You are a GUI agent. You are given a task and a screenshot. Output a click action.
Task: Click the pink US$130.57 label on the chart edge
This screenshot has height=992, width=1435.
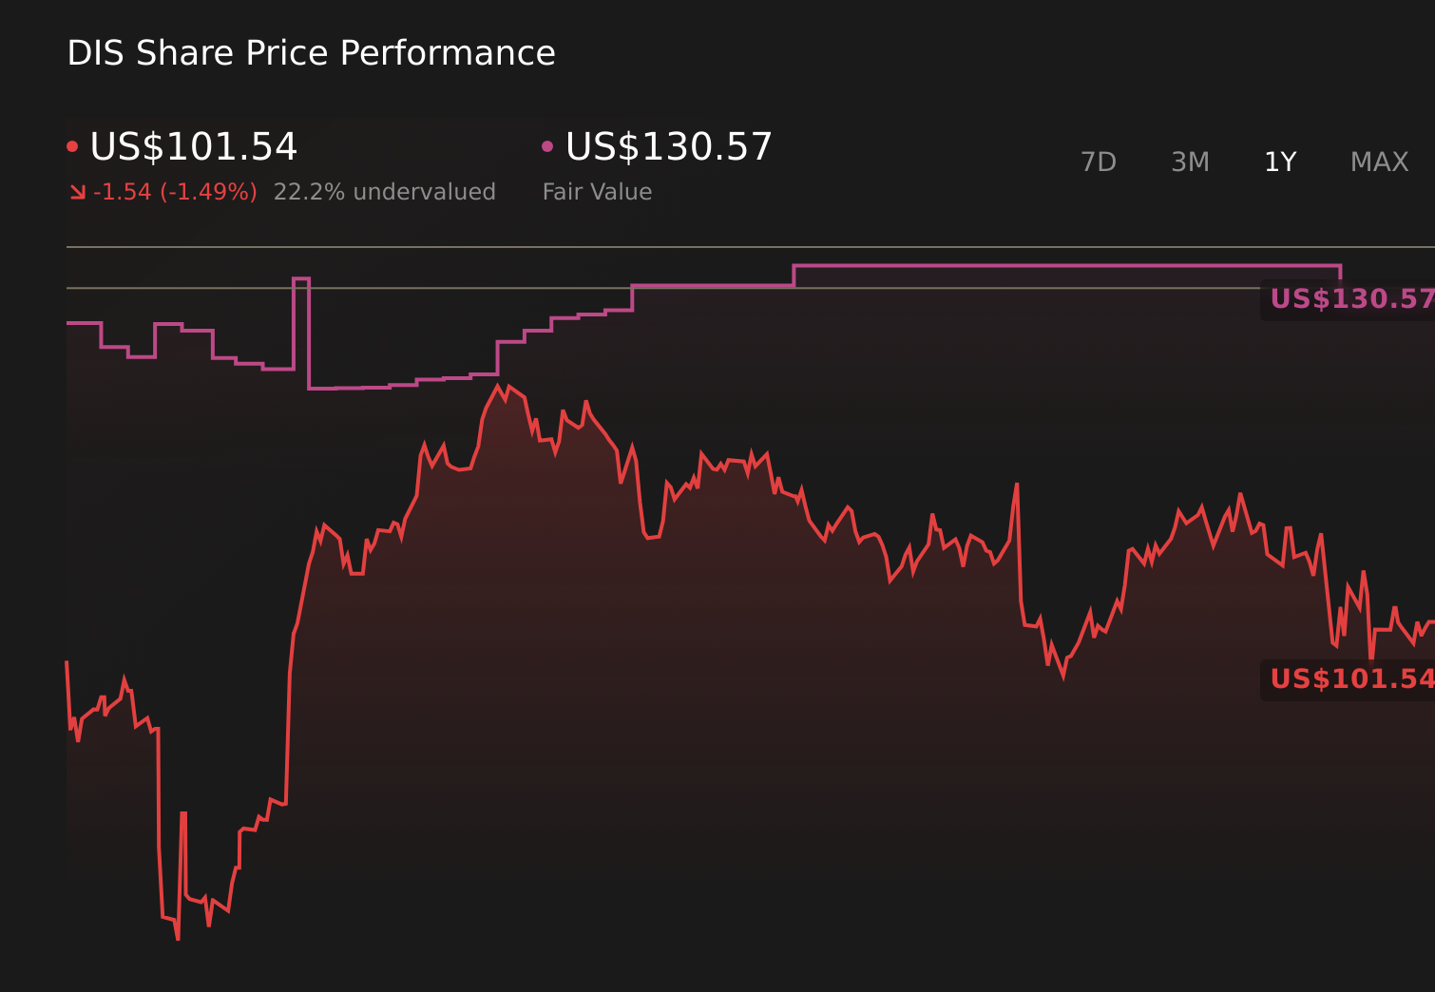click(x=1350, y=299)
